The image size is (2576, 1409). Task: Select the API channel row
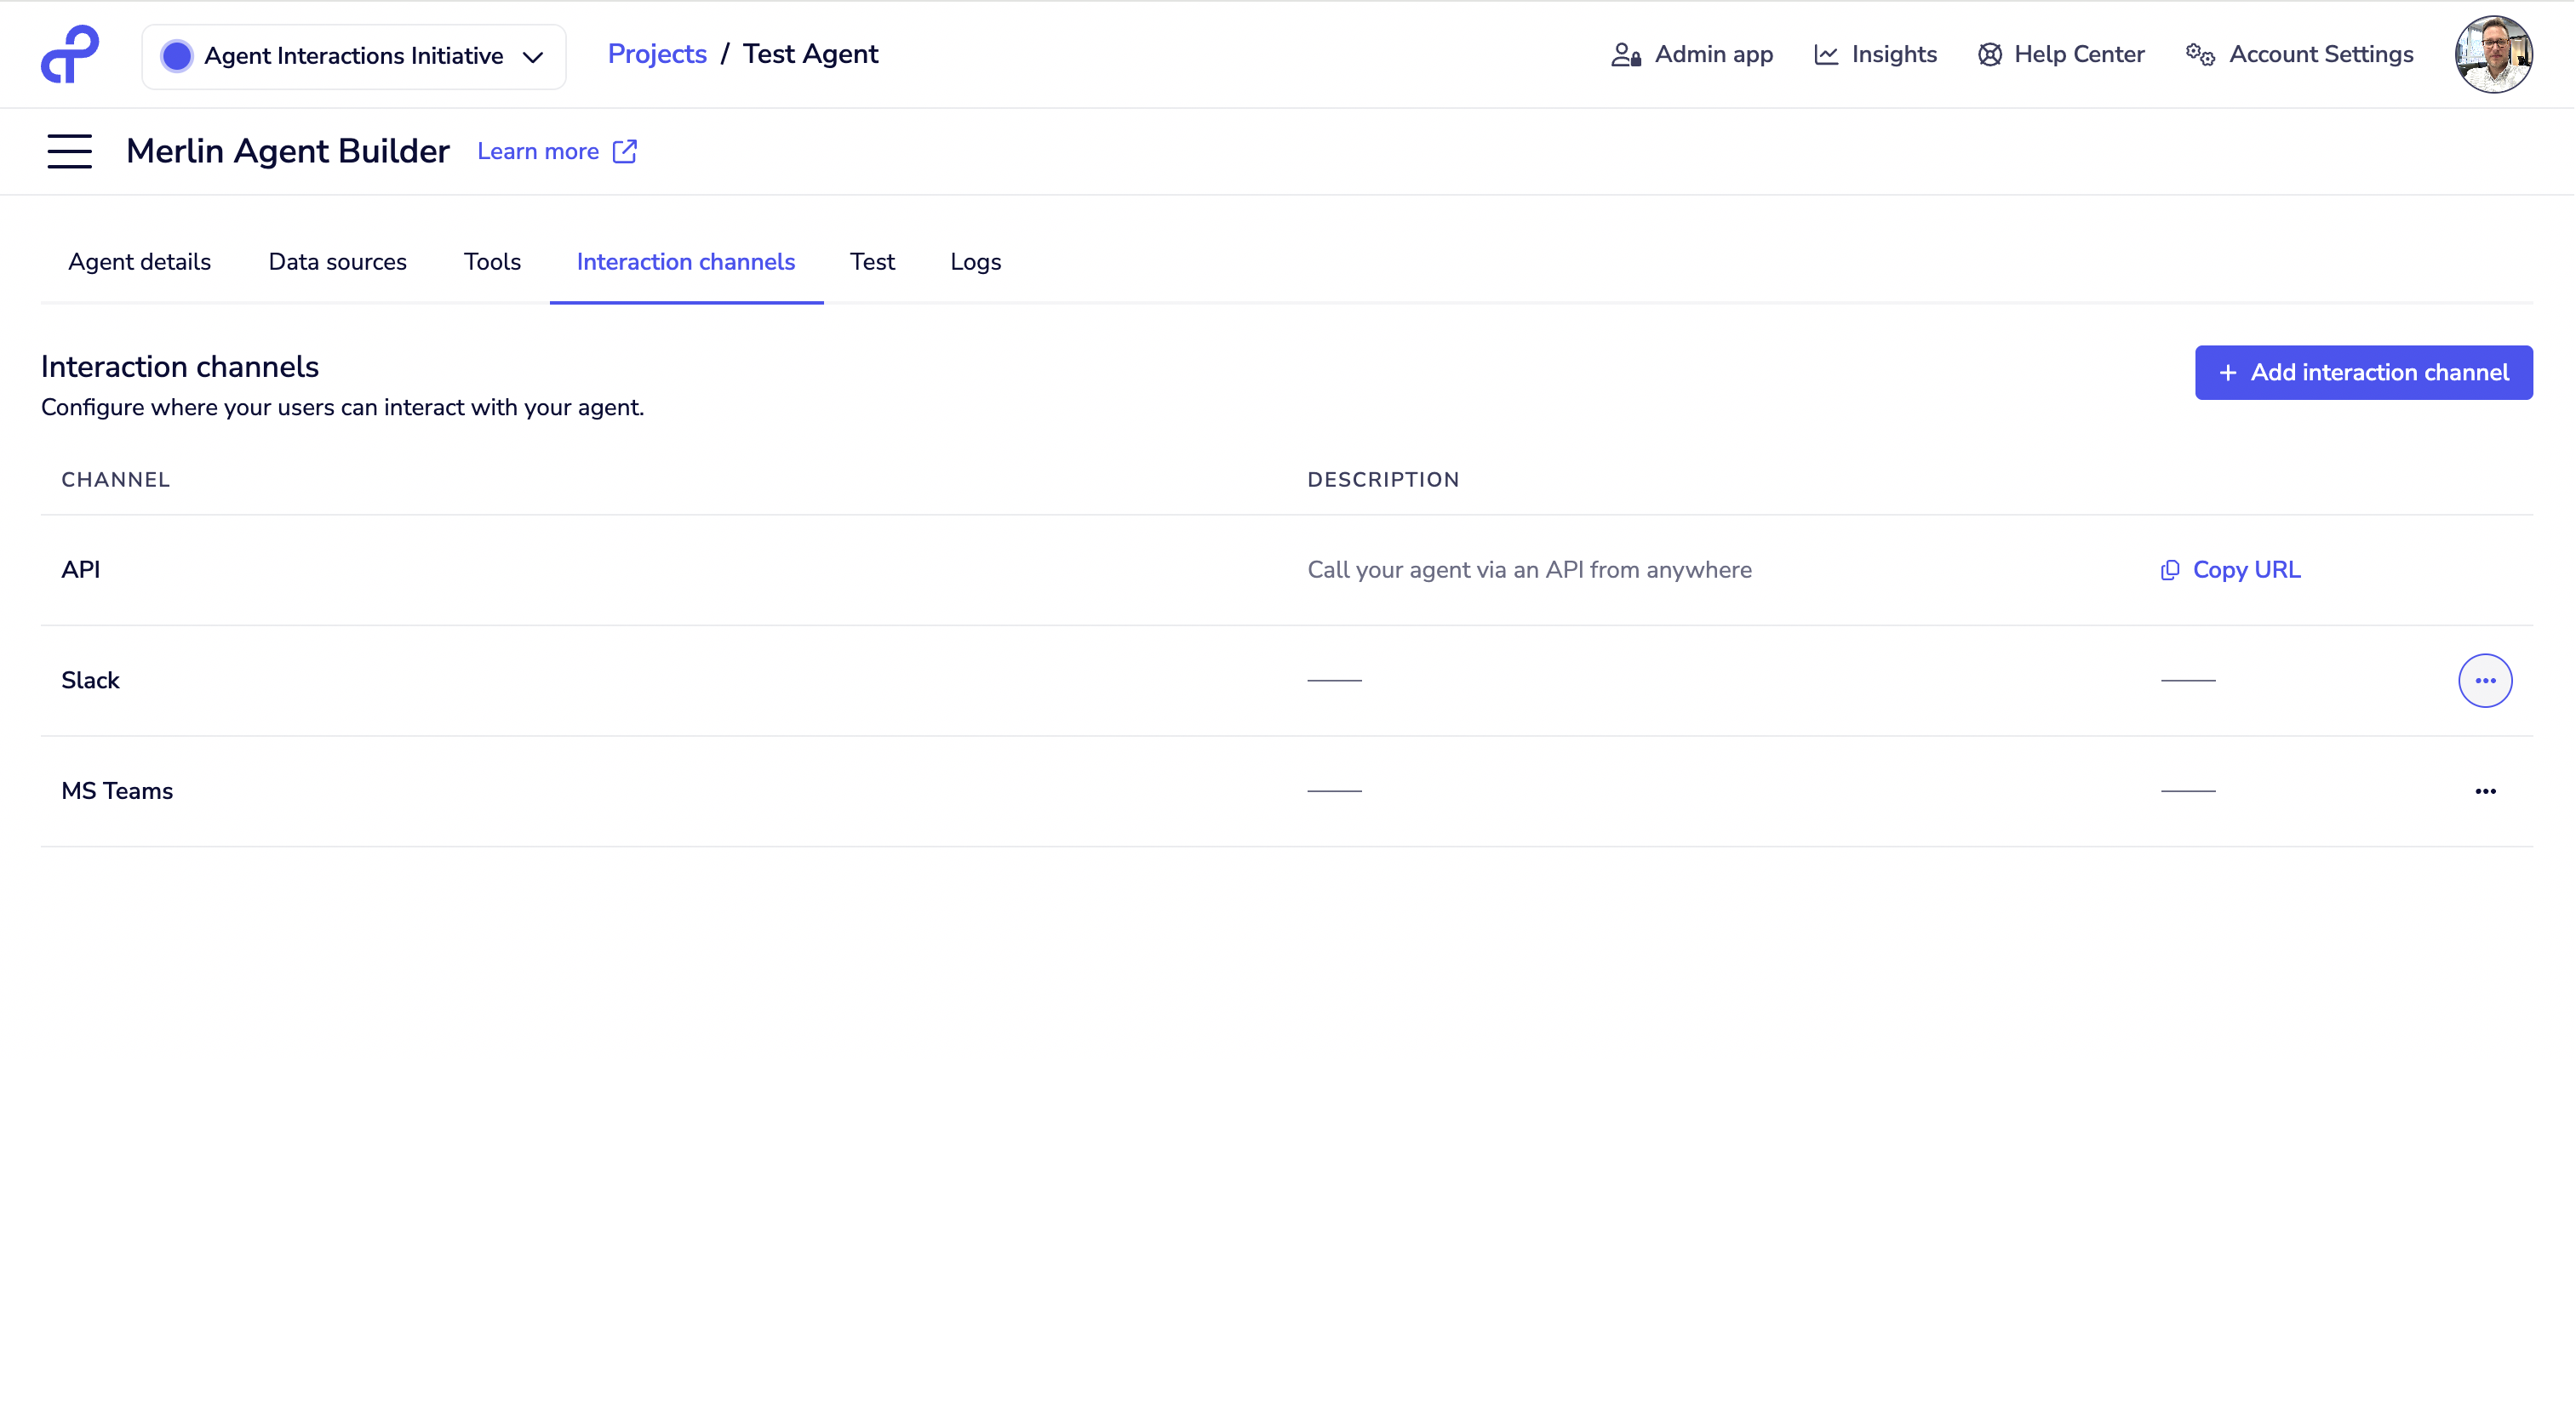click(x=81, y=569)
